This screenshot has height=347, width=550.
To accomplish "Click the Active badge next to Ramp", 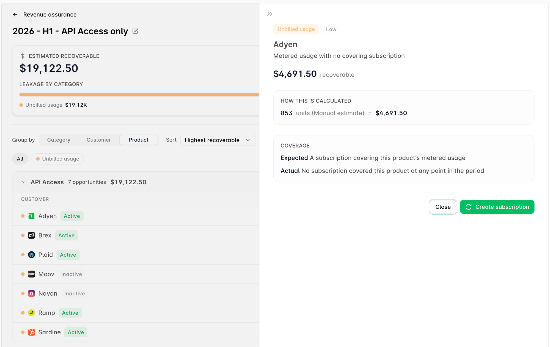I will [x=70, y=313].
